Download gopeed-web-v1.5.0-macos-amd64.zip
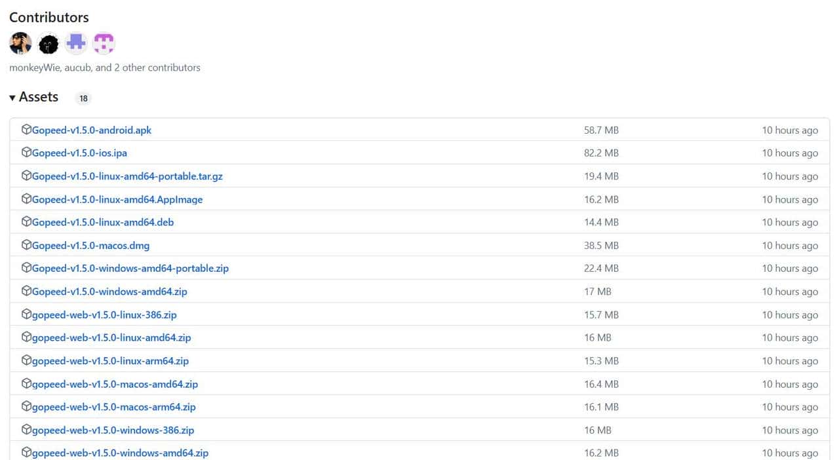 [x=115, y=384]
